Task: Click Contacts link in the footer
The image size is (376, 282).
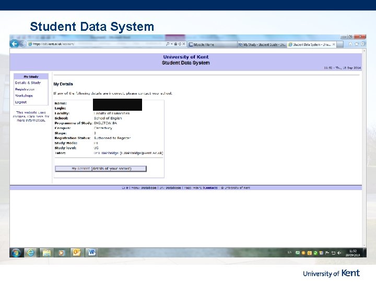Action: click(210, 188)
